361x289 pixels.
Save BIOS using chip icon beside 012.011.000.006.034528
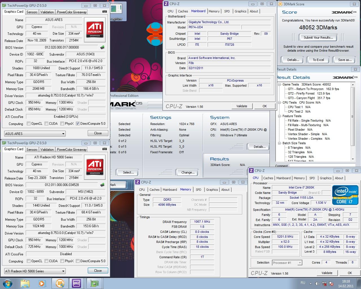tap(102, 185)
